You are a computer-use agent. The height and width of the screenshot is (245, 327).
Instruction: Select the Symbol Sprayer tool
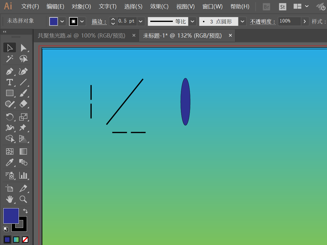coord(10,175)
